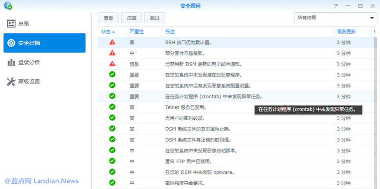Sort by 最新更新 column header
Viewport: 380px width, 189px height.
tap(352, 32)
